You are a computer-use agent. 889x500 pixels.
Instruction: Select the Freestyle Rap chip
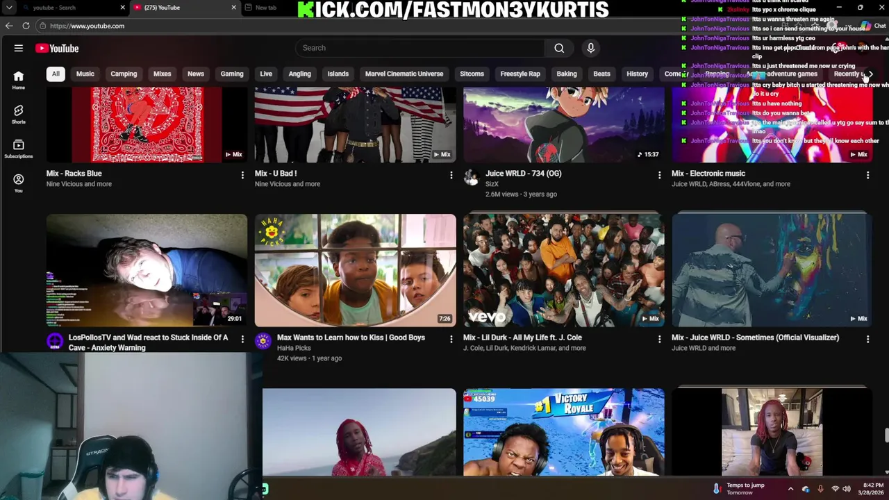pyautogui.click(x=520, y=74)
